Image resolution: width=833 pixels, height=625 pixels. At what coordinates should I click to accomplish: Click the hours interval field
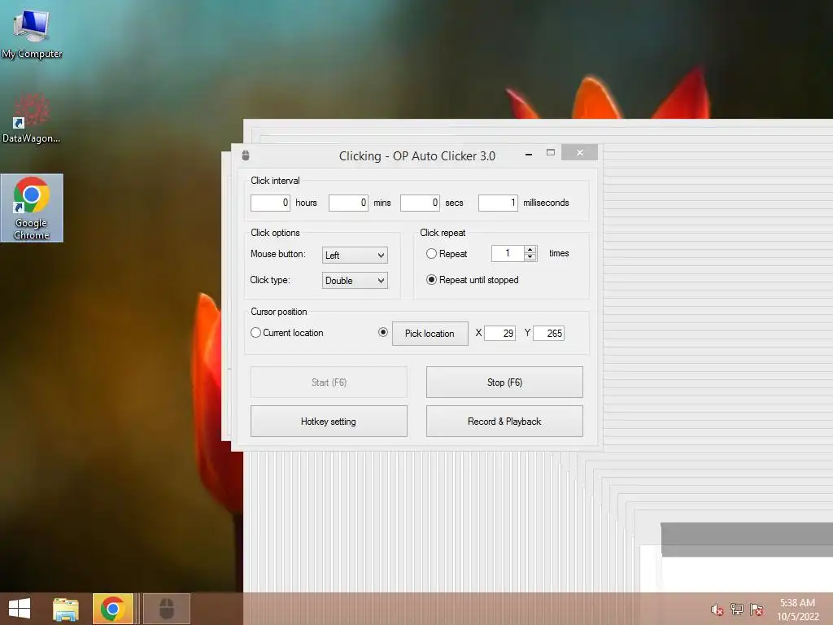[270, 203]
